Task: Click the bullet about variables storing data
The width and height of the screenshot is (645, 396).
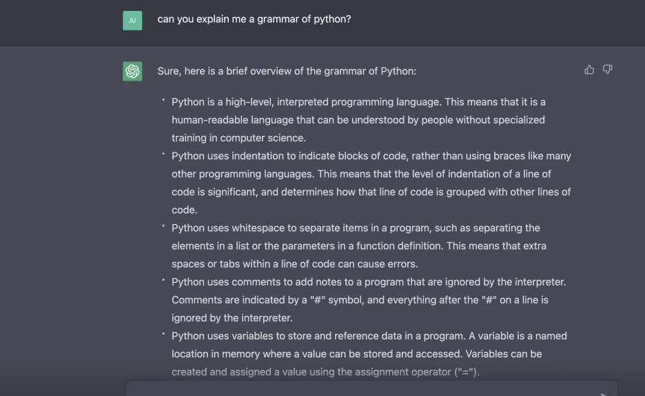Action: pos(369,354)
